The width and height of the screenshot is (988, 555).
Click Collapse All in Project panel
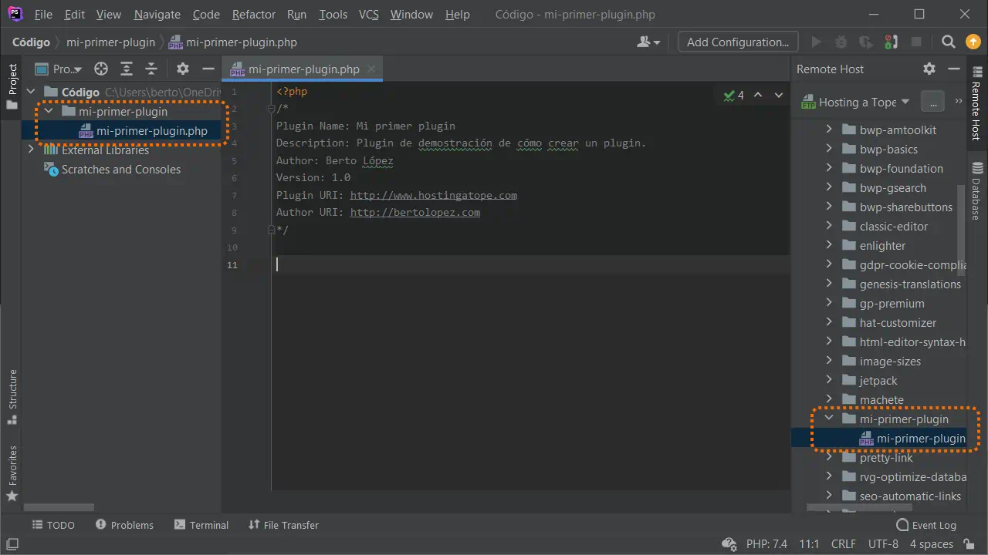click(x=151, y=69)
